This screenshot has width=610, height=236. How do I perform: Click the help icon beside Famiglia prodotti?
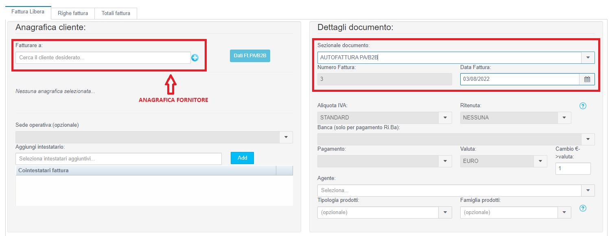click(x=582, y=208)
